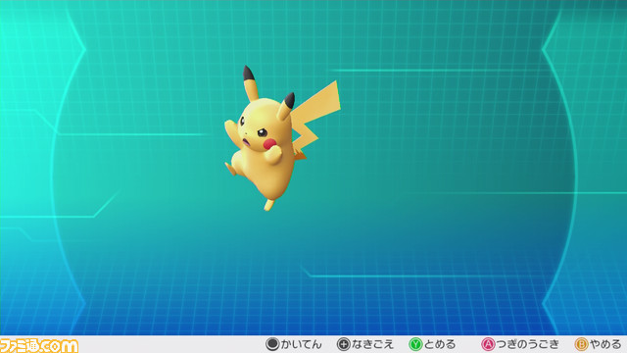
Task: Exit the viewer via やめる label
Action: (x=605, y=344)
